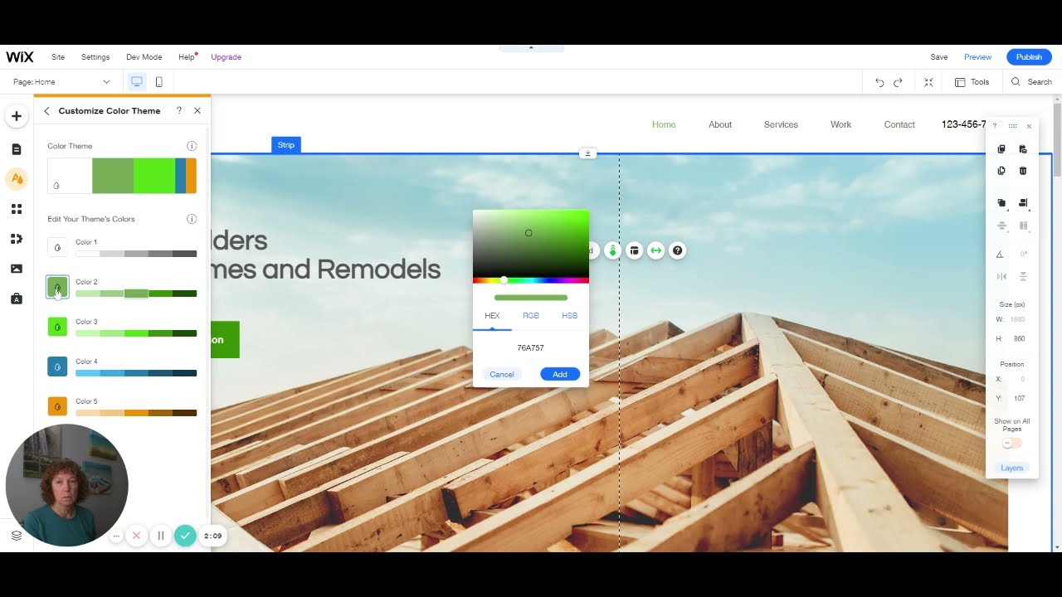The width and height of the screenshot is (1062, 597).
Task: Open the Layers button in toolbar panel
Action: pyautogui.click(x=1012, y=468)
